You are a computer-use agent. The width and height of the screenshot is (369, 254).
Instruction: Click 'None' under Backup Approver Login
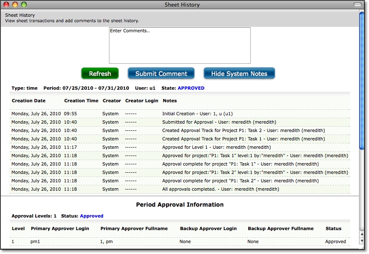coord(185,241)
